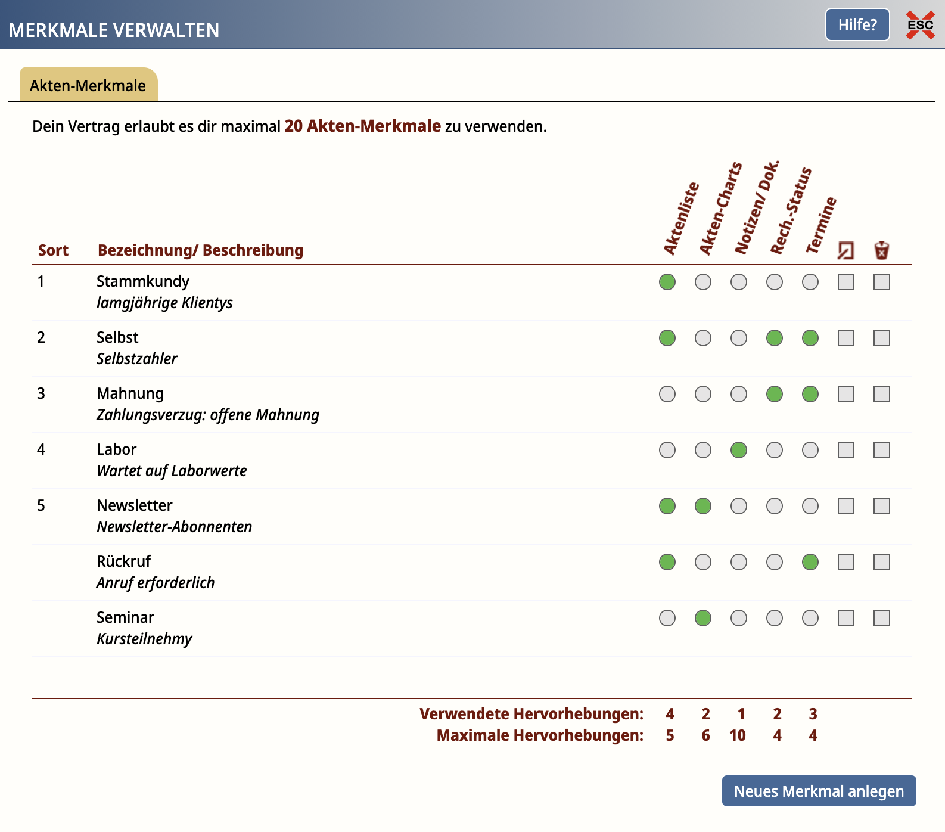Select the Rückruf entry name
This screenshot has width=945, height=832.
[x=124, y=561]
